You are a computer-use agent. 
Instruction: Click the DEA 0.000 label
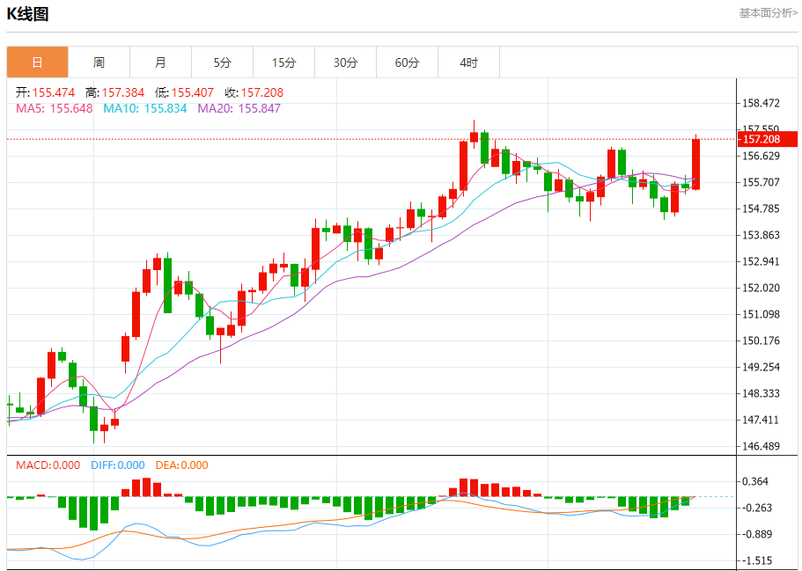tap(181, 465)
